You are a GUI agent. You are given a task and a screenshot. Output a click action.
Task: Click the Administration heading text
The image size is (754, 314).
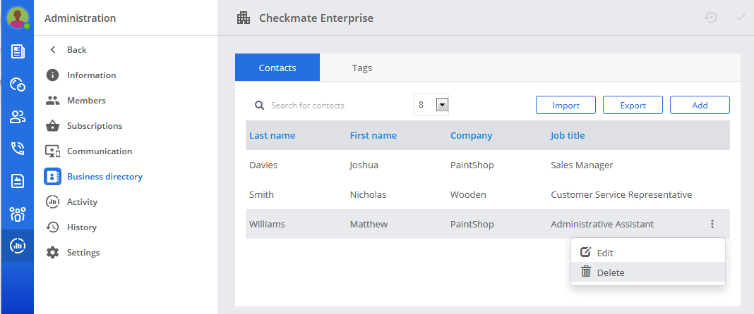click(x=80, y=18)
